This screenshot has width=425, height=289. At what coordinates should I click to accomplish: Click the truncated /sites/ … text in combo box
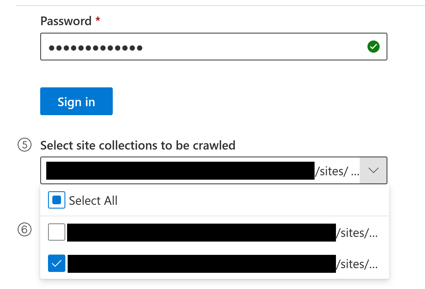pos(337,171)
